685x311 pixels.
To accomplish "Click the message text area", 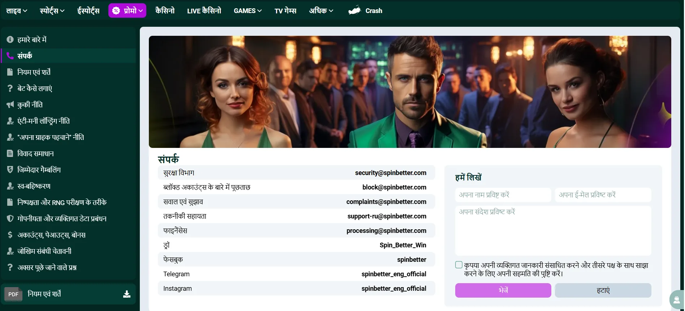I will [x=553, y=230].
